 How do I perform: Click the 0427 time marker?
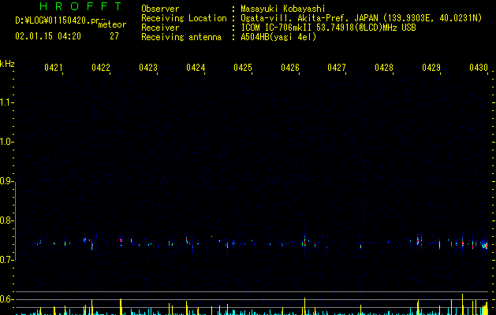tap(337, 68)
